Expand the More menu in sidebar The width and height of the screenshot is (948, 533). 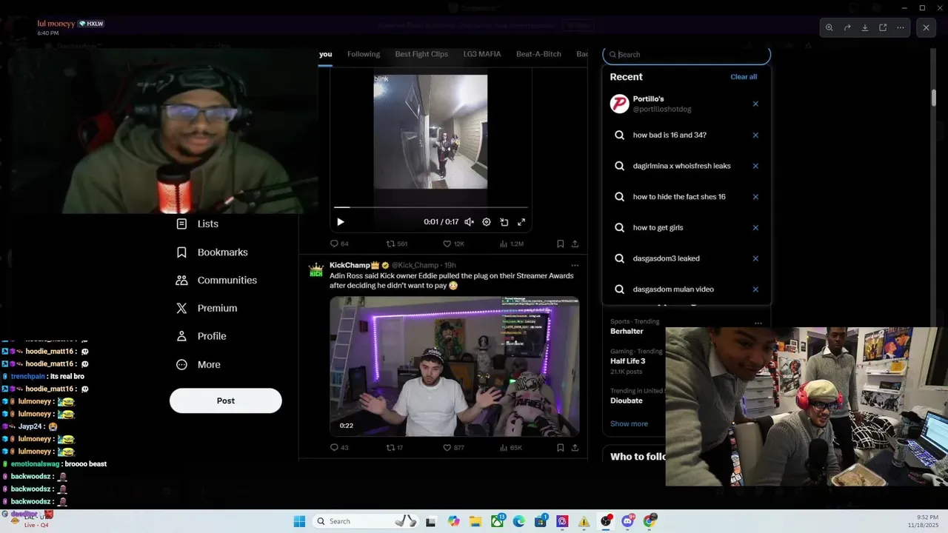point(198,364)
